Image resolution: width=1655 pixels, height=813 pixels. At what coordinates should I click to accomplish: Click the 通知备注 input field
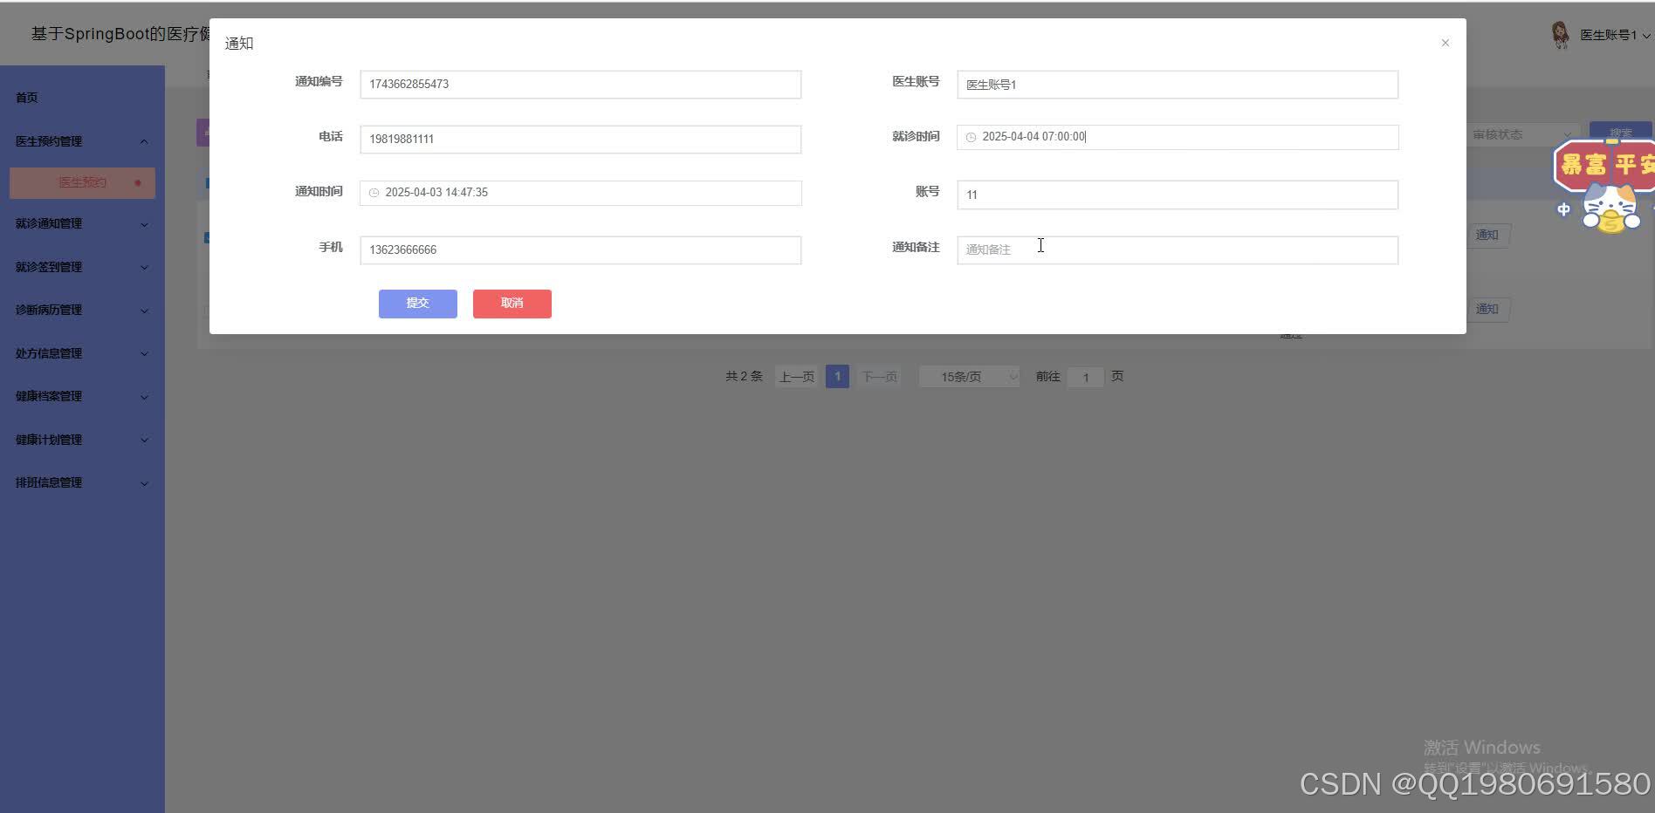1177,249
